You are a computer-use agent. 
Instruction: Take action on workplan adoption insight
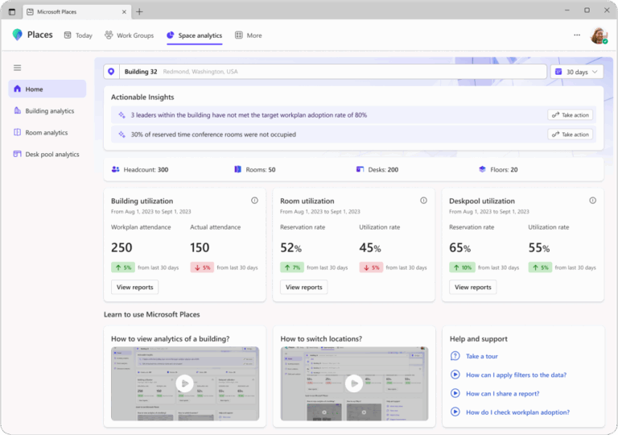pos(570,115)
